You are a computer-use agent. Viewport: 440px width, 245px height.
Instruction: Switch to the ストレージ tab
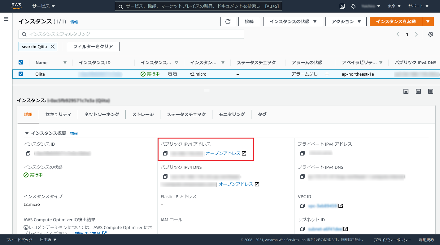tap(143, 114)
